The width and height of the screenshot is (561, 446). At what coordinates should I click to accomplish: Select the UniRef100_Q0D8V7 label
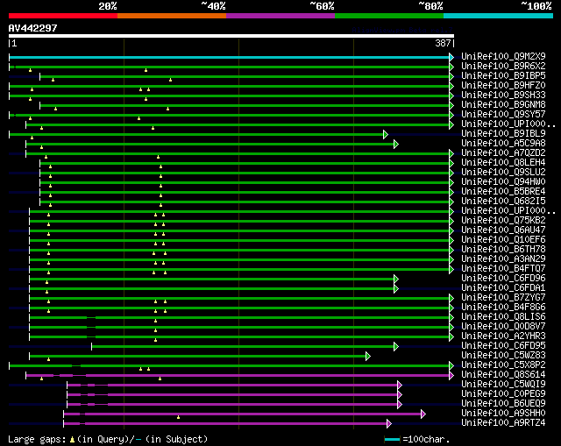503,327
